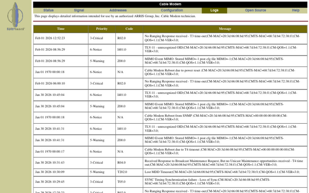Select time Feb 01 2026 06:00:10
This screenshot has width=309, height=193.
(x=50, y=83)
